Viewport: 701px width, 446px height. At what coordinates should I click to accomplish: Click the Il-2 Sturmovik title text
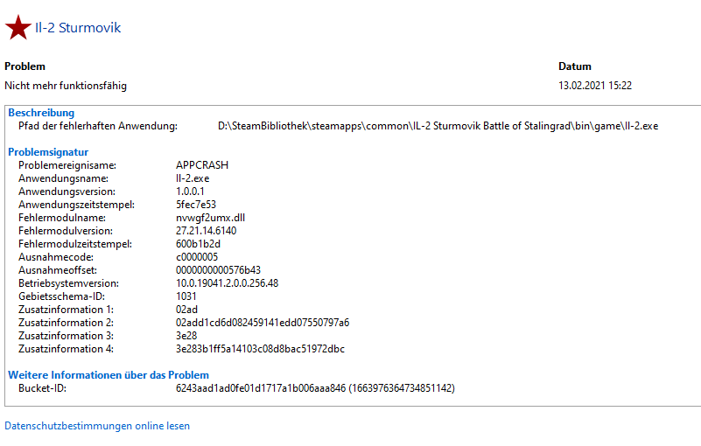(78, 28)
